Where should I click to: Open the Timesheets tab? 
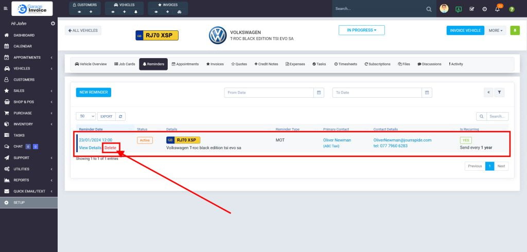point(345,64)
